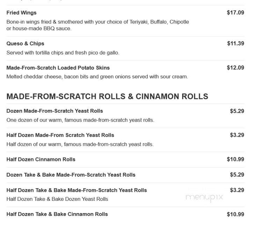Select the Fried Wings menu item
The height and width of the screenshot is (226, 267).
tap(21, 13)
